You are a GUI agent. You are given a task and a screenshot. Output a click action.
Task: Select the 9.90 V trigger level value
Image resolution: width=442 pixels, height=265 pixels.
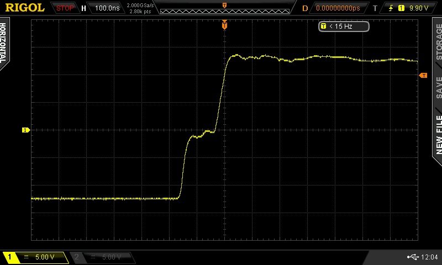pos(419,8)
